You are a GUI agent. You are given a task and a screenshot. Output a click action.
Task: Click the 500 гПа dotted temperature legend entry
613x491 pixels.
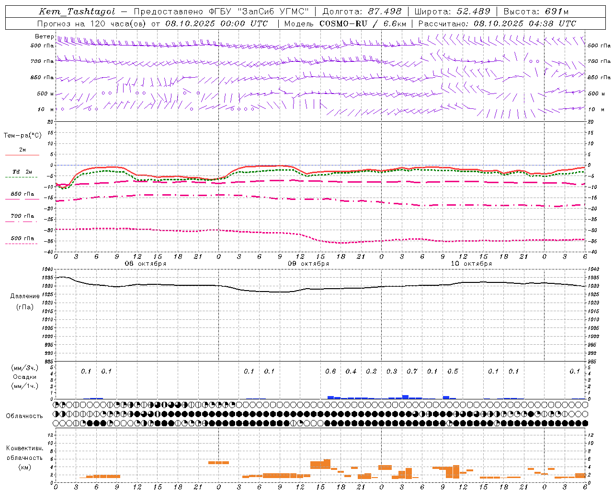(x=22, y=240)
